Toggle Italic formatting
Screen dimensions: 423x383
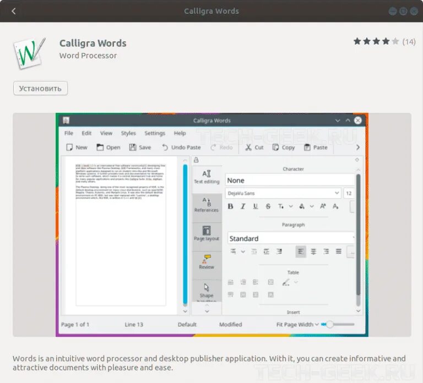tap(243, 206)
